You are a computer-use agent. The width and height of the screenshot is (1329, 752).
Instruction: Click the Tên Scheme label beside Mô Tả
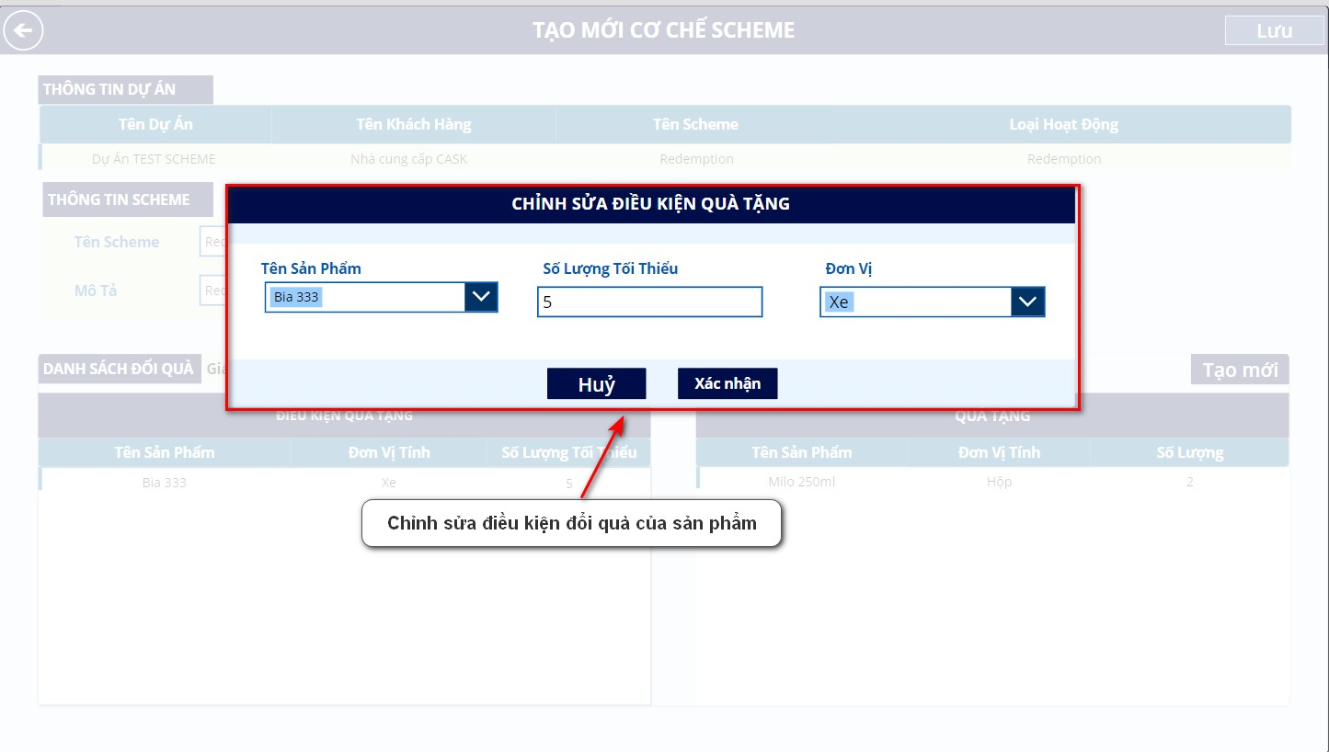tap(117, 242)
